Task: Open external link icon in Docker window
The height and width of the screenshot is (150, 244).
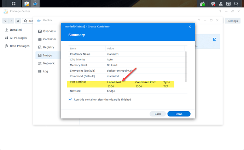Action: pyautogui.click(x=215, y=39)
